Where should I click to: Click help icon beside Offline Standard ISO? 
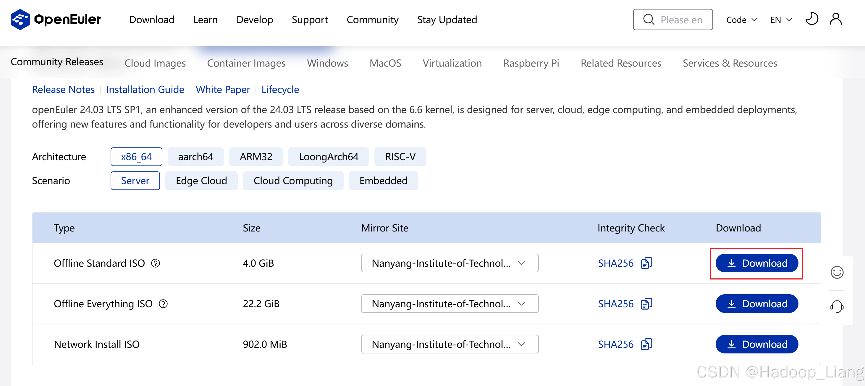156,263
